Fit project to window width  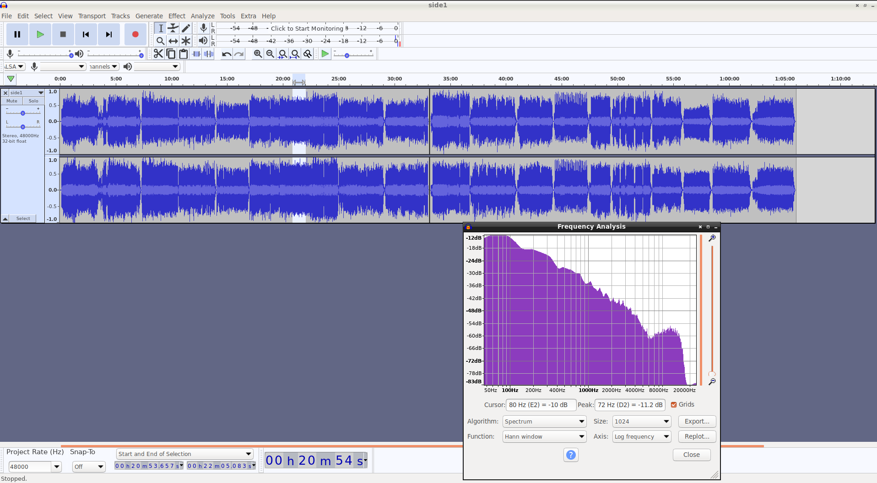click(295, 54)
